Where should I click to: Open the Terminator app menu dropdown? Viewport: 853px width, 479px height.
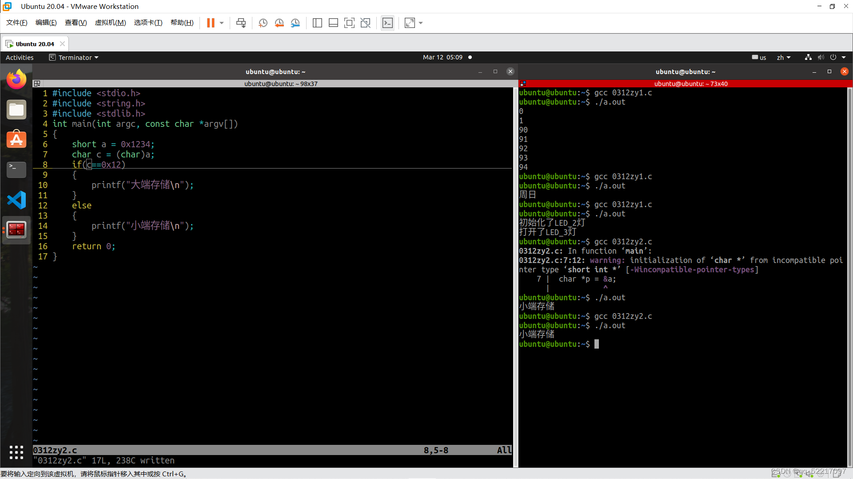(74, 58)
